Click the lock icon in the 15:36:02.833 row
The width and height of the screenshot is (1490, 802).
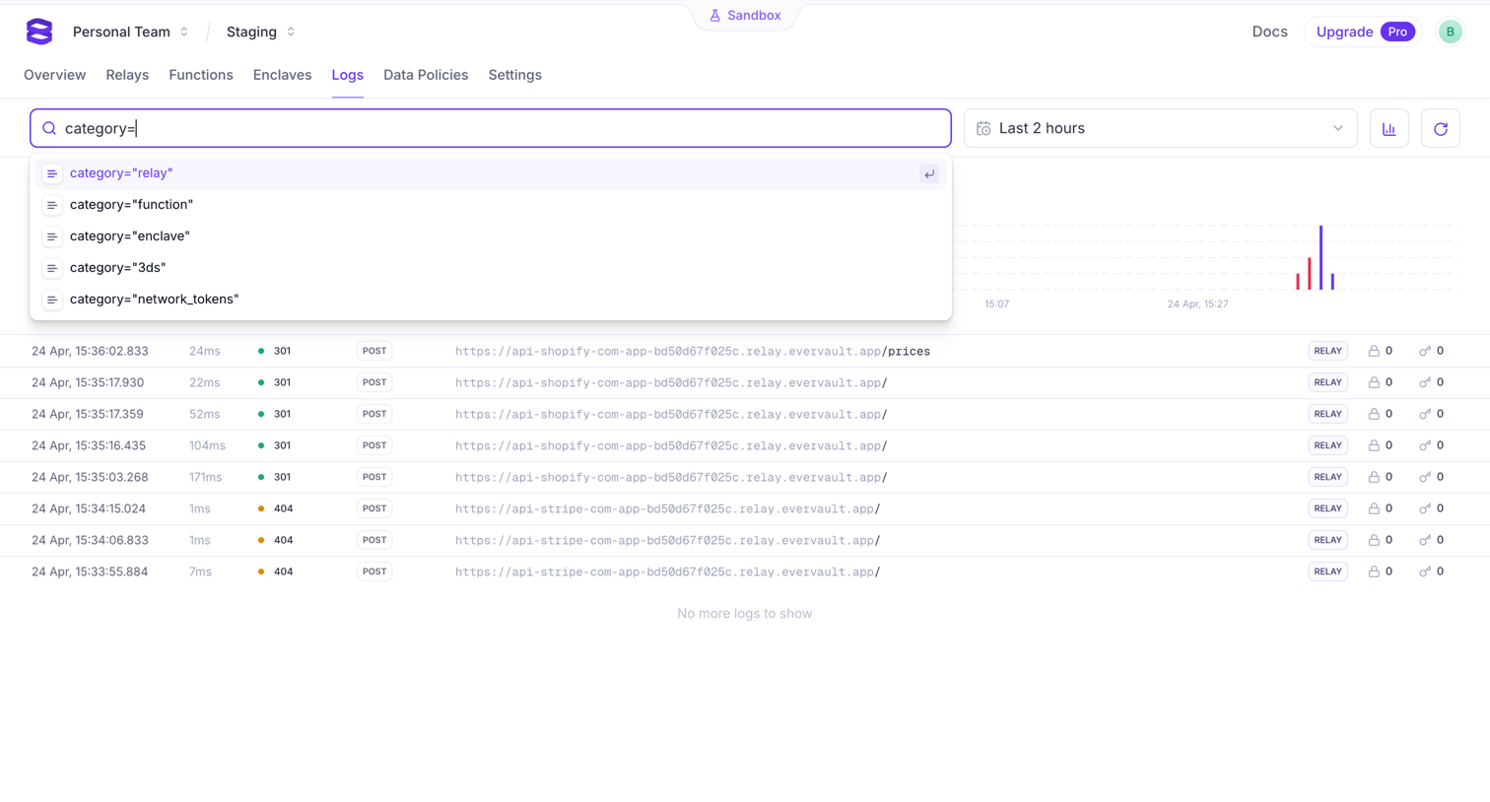[x=1374, y=351]
